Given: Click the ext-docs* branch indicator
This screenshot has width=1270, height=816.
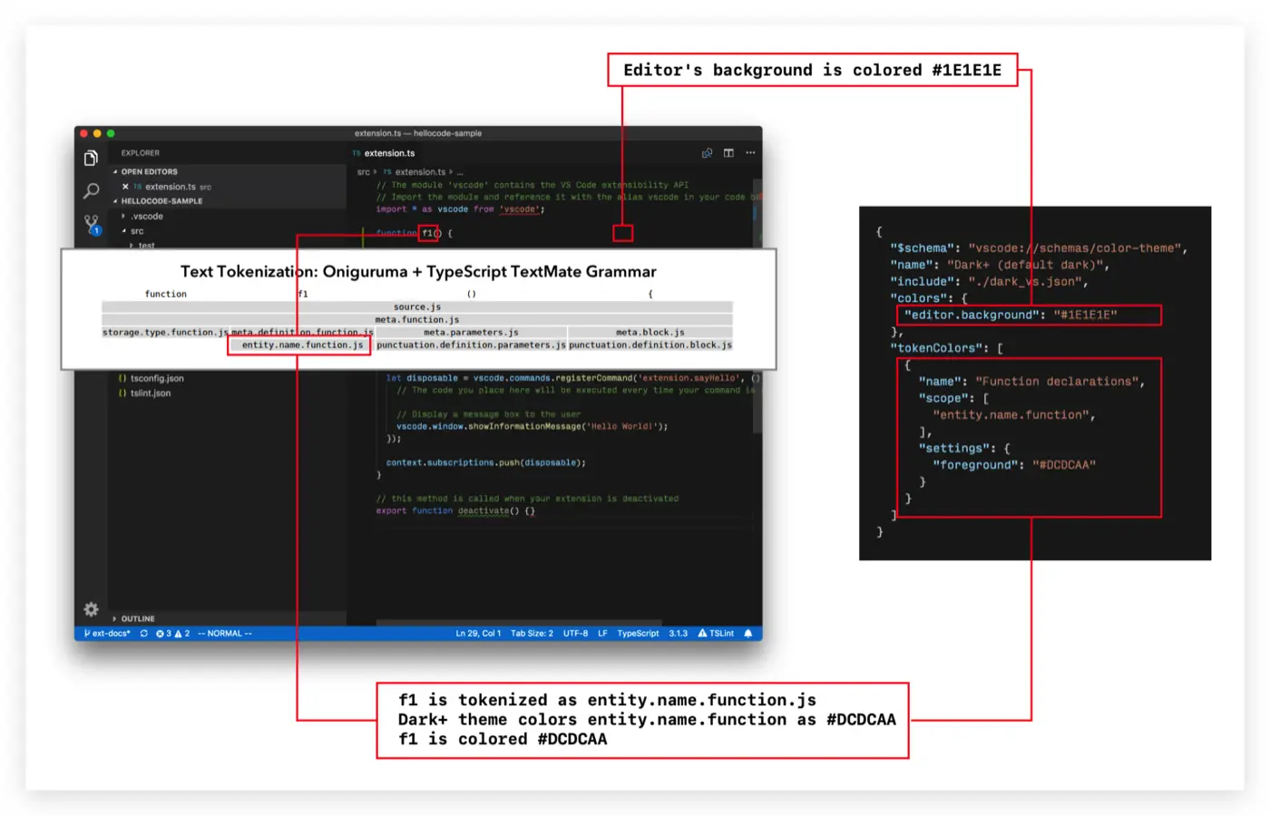Looking at the screenshot, I should tap(107, 634).
